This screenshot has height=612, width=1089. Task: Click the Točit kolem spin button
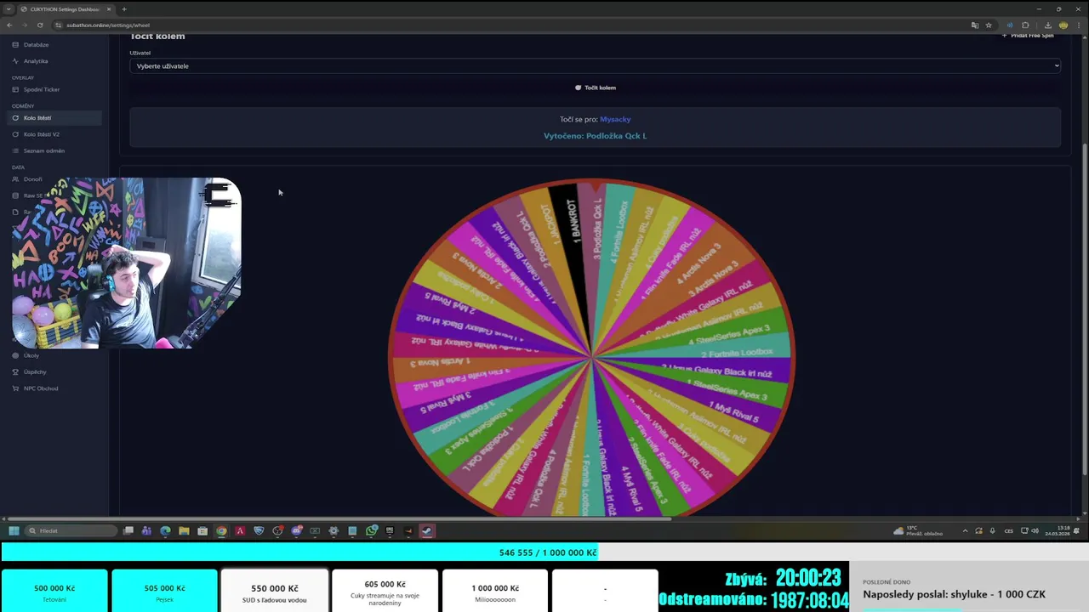pos(595,88)
